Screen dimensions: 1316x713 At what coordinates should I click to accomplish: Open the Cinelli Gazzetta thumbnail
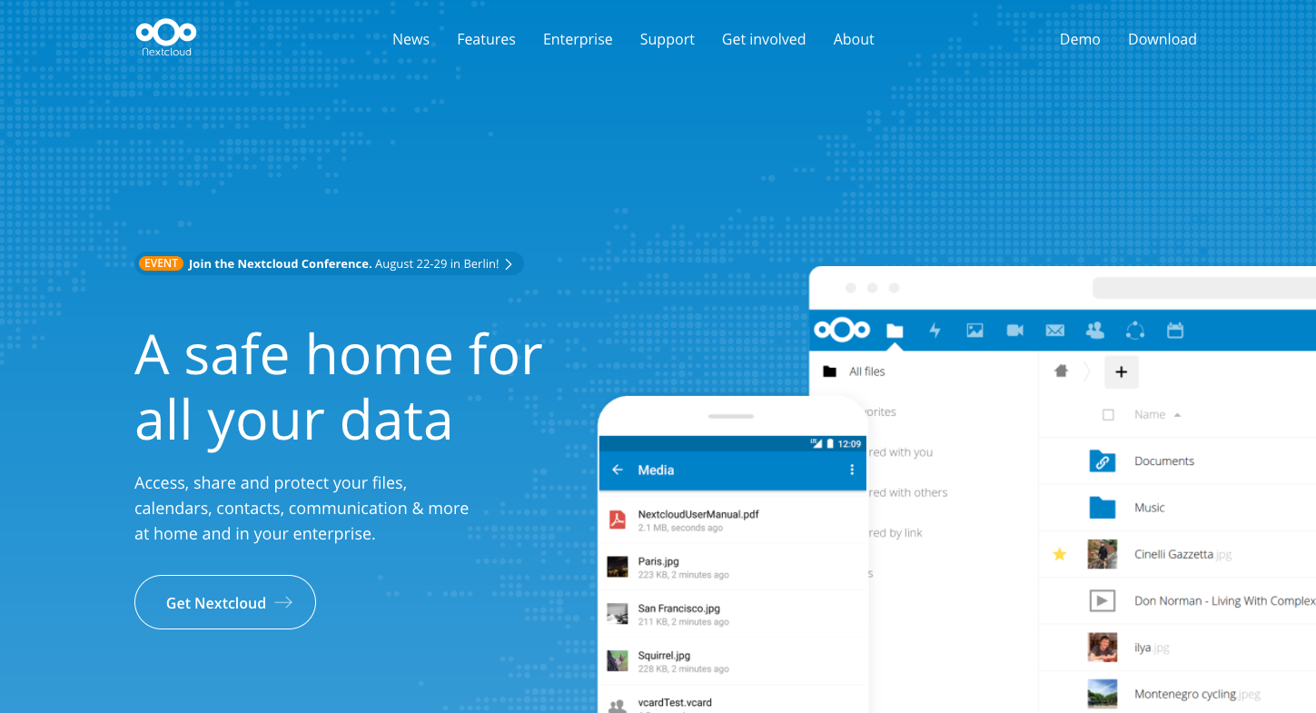[x=1102, y=554]
